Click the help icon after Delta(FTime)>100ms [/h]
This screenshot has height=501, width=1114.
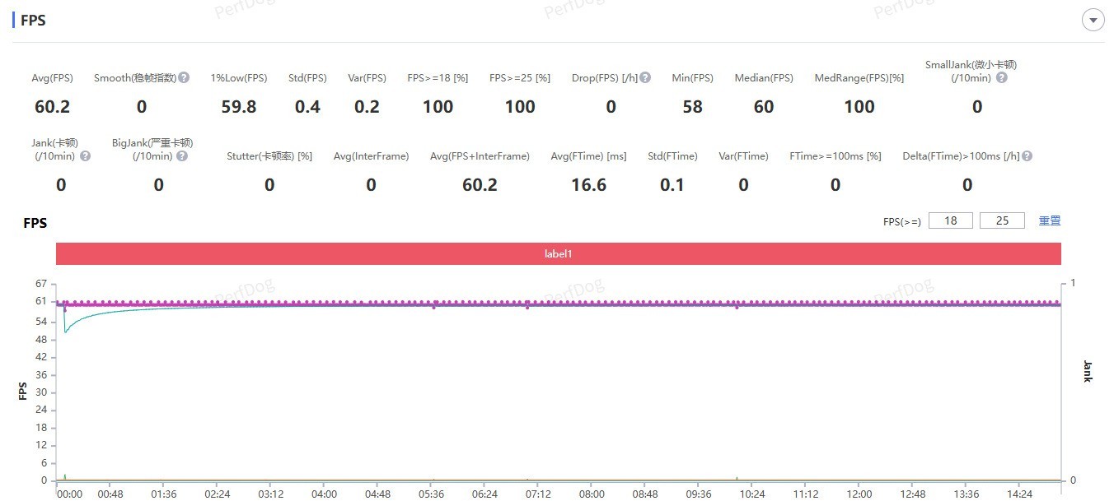(x=1027, y=156)
